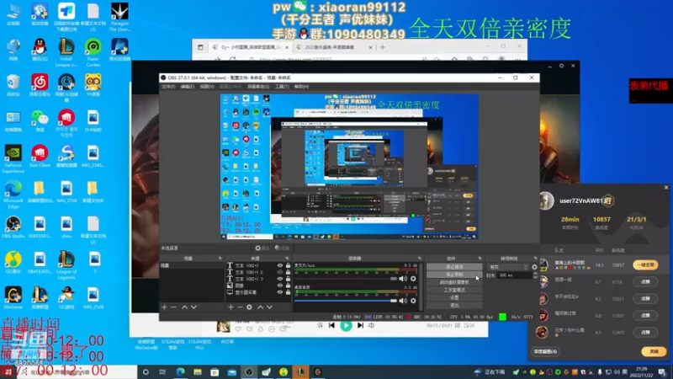673x379 pixels.
Task: Toggle visibility of first Text (GDI+) source
Action: 280,265
